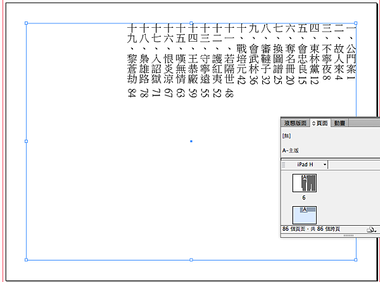Click the 十、戰培元 contents line
The image size is (380, 282).
pyautogui.click(x=241, y=54)
